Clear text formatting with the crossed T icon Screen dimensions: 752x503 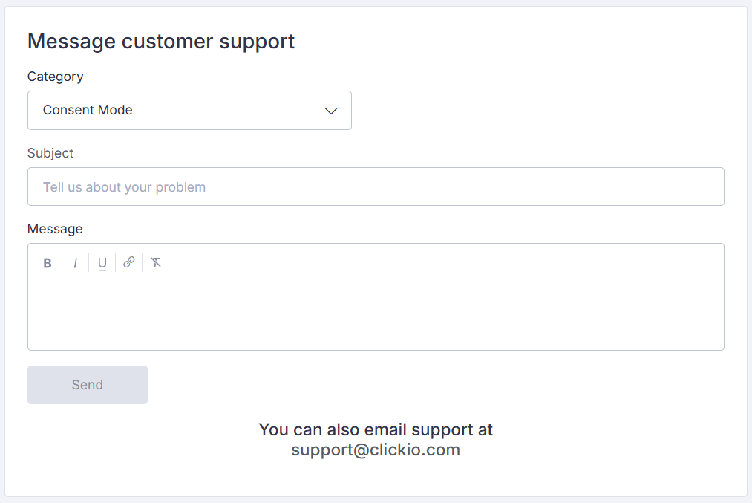click(156, 262)
